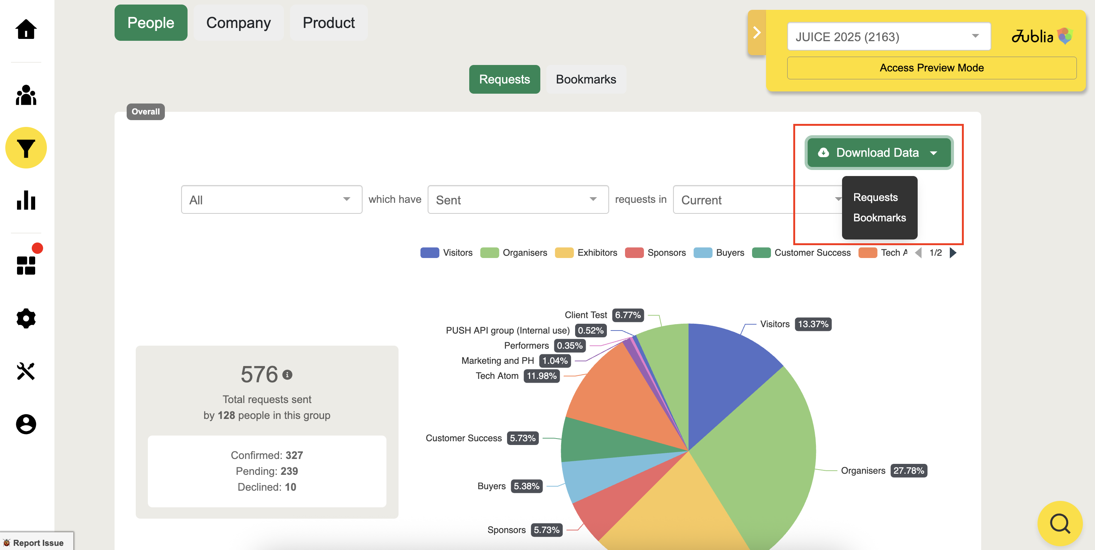Open the Sent request type dropdown
This screenshot has width=1095, height=550.
(x=517, y=199)
